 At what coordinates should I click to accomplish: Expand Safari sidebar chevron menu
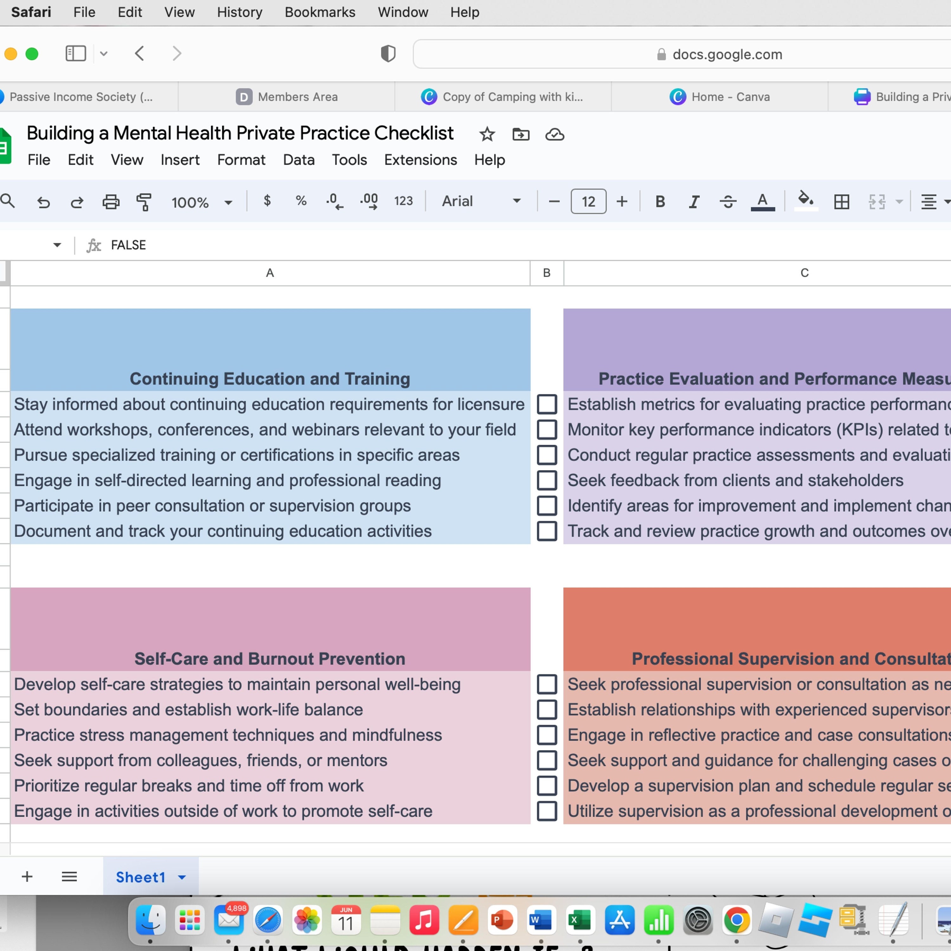pyautogui.click(x=103, y=53)
